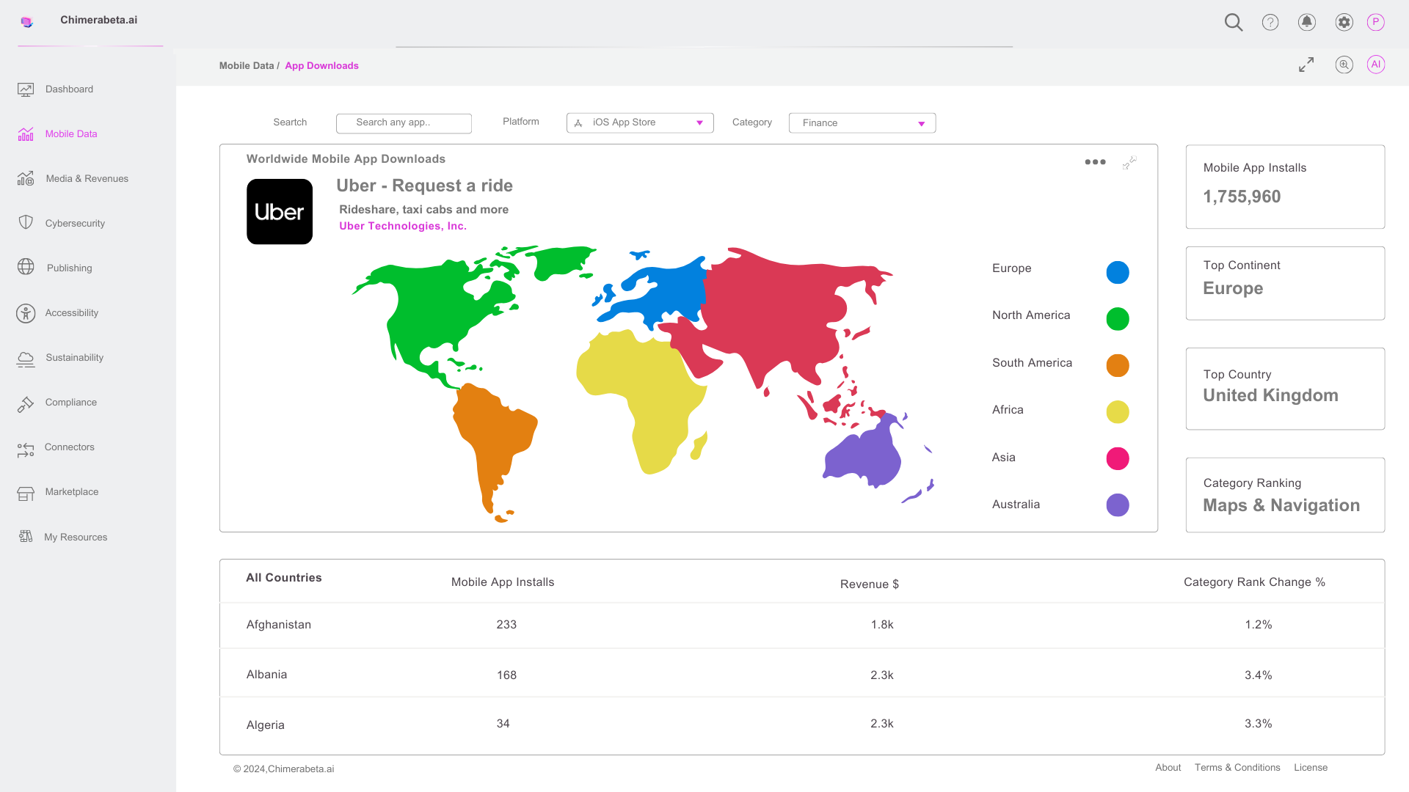Open Uber Technologies, Inc. link

[403, 226]
